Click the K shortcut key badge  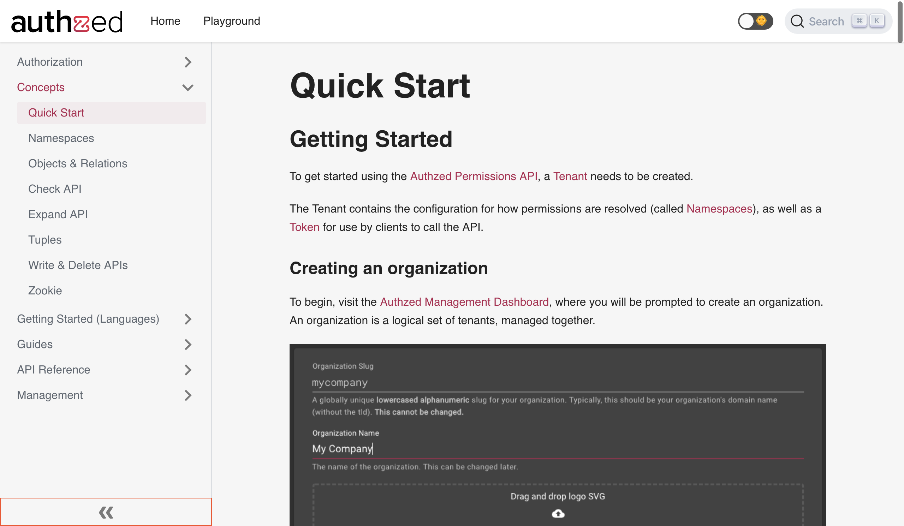[876, 21]
